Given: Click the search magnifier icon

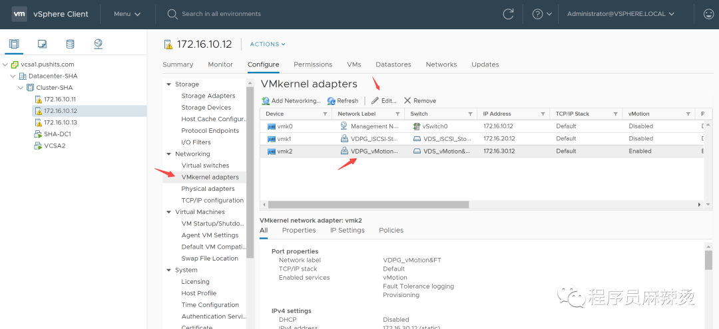Looking at the screenshot, I should pyautogui.click(x=172, y=14).
